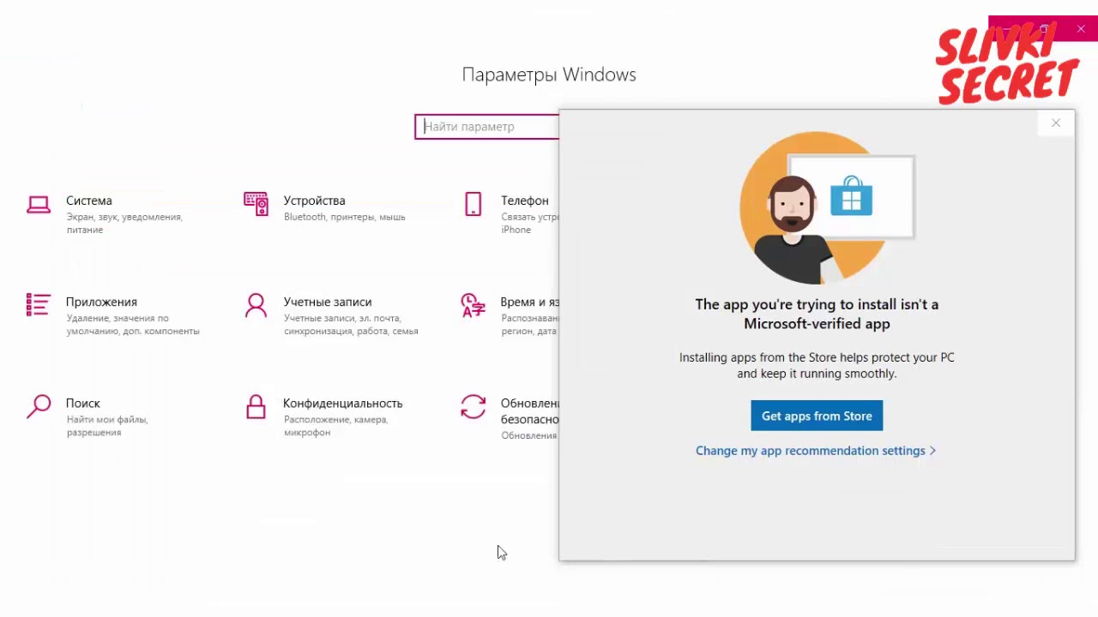Select the Поиск heading text

pyautogui.click(x=83, y=403)
